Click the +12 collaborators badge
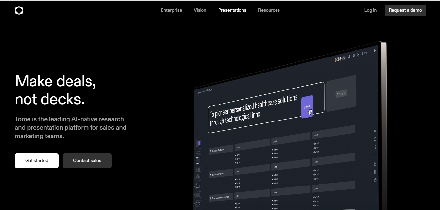 [344, 58]
